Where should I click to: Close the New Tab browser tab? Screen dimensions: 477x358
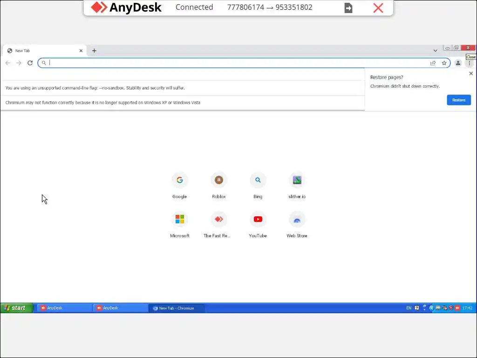(81, 51)
